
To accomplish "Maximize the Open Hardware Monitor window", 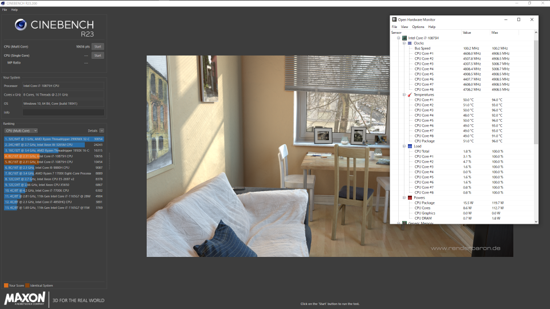I will click(519, 19).
